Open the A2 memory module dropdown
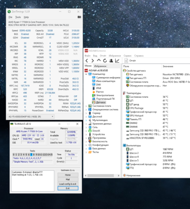Viewport: 190px width, 209px height. click(31, 117)
